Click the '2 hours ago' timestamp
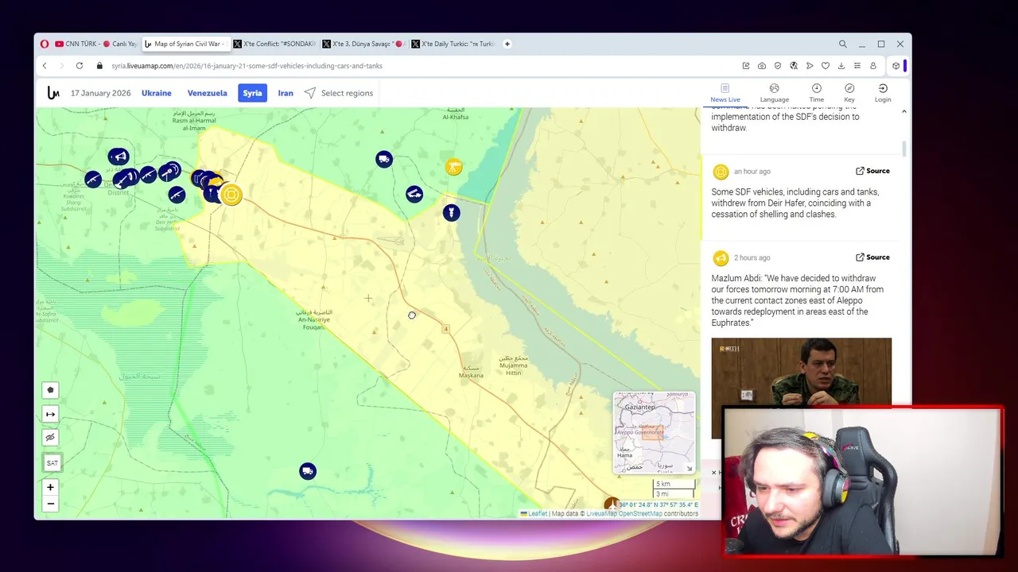This screenshot has height=572, width=1018. pos(752,258)
